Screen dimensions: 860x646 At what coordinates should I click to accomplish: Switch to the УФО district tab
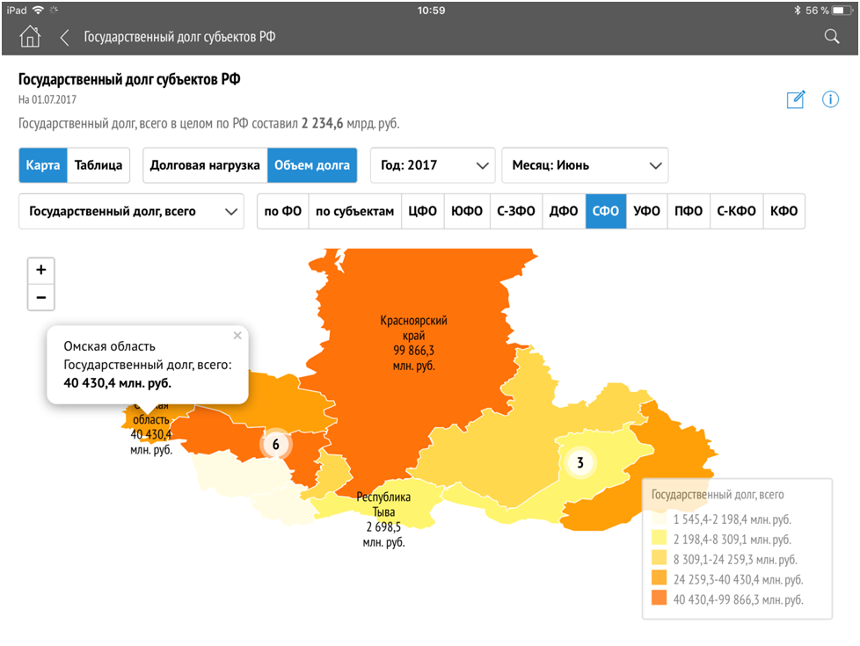[x=647, y=212]
